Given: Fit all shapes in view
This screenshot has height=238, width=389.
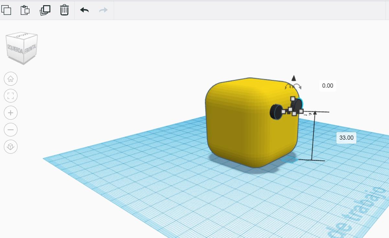Looking at the screenshot, I should pyautogui.click(x=11, y=96).
